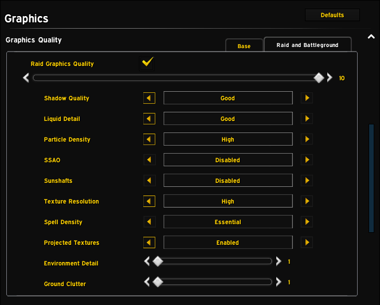Click SSAO right arrow to enable
The width and height of the screenshot is (380, 305).
(x=307, y=160)
